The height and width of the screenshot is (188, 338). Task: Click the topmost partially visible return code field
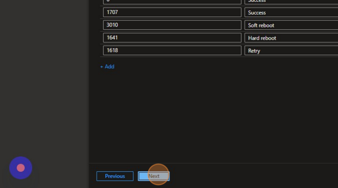click(172, 2)
